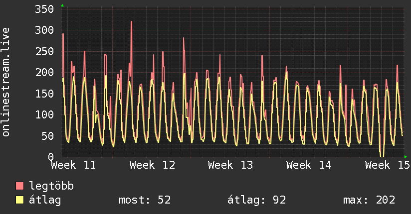Click the pink legtöbb legend color swatch
411x214 pixels.
(19, 186)
